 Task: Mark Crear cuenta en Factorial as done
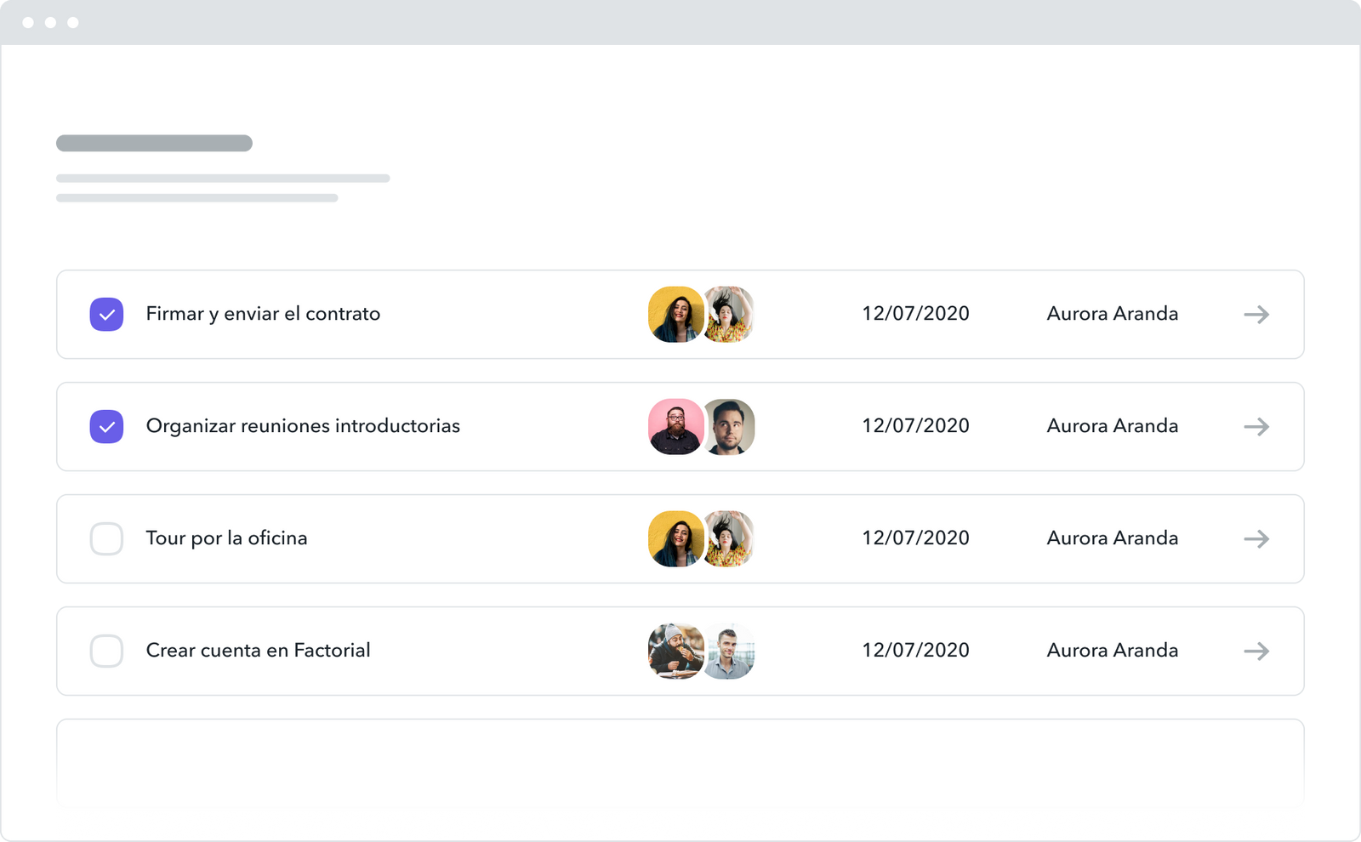(106, 651)
